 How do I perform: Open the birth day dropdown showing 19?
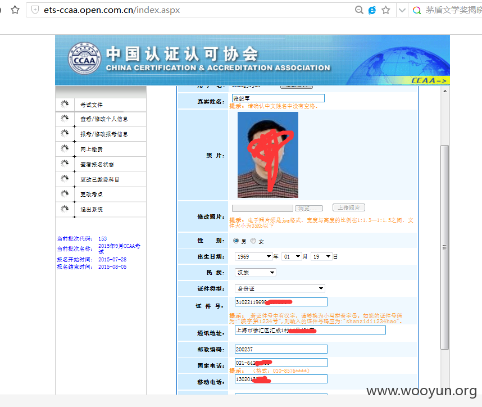(321, 256)
